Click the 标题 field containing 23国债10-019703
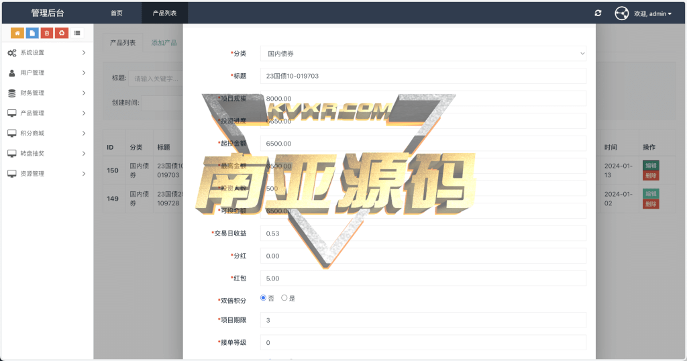The width and height of the screenshot is (687, 361). [x=423, y=76]
